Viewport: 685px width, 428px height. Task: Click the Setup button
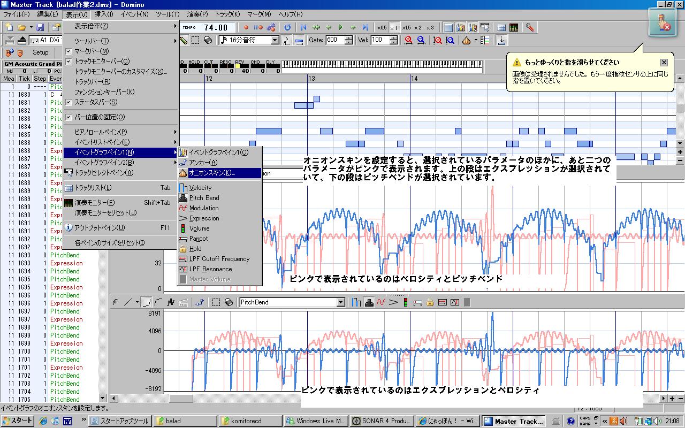point(40,52)
